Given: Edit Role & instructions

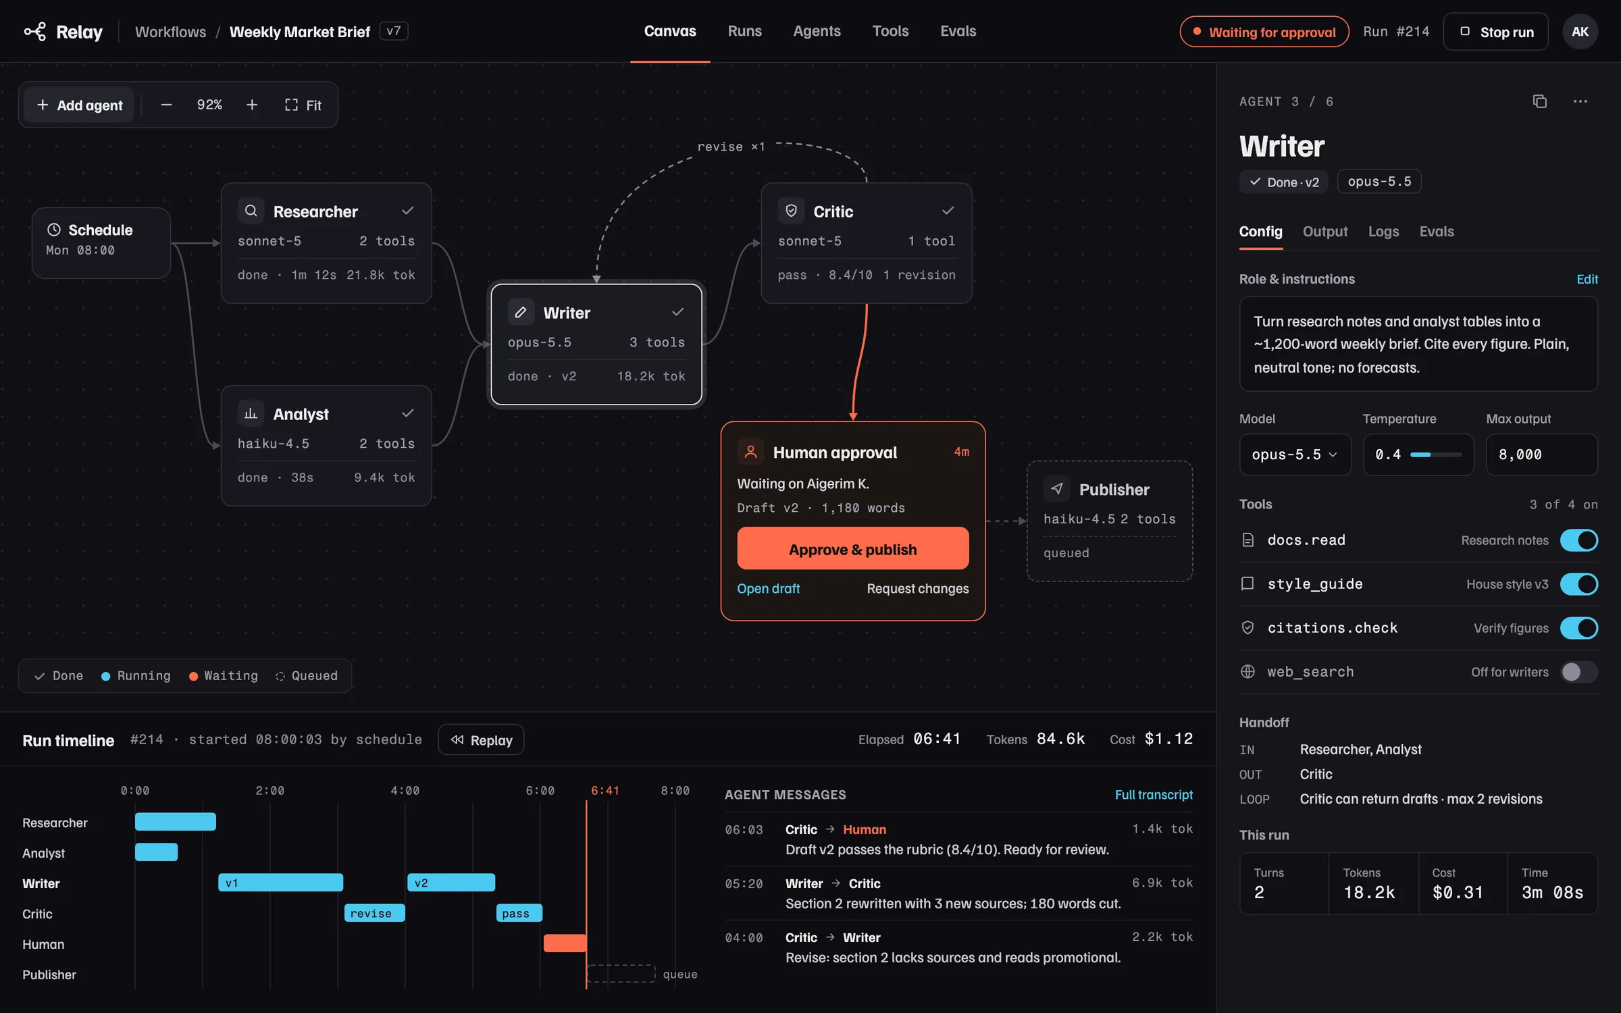Looking at the screenshot, I should coord(1587,279).
